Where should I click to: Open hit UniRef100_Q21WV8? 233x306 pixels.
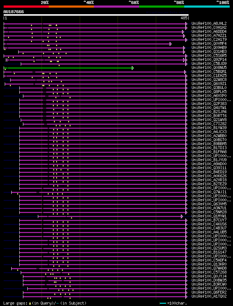pyautogui.click(x=209, y=120)
